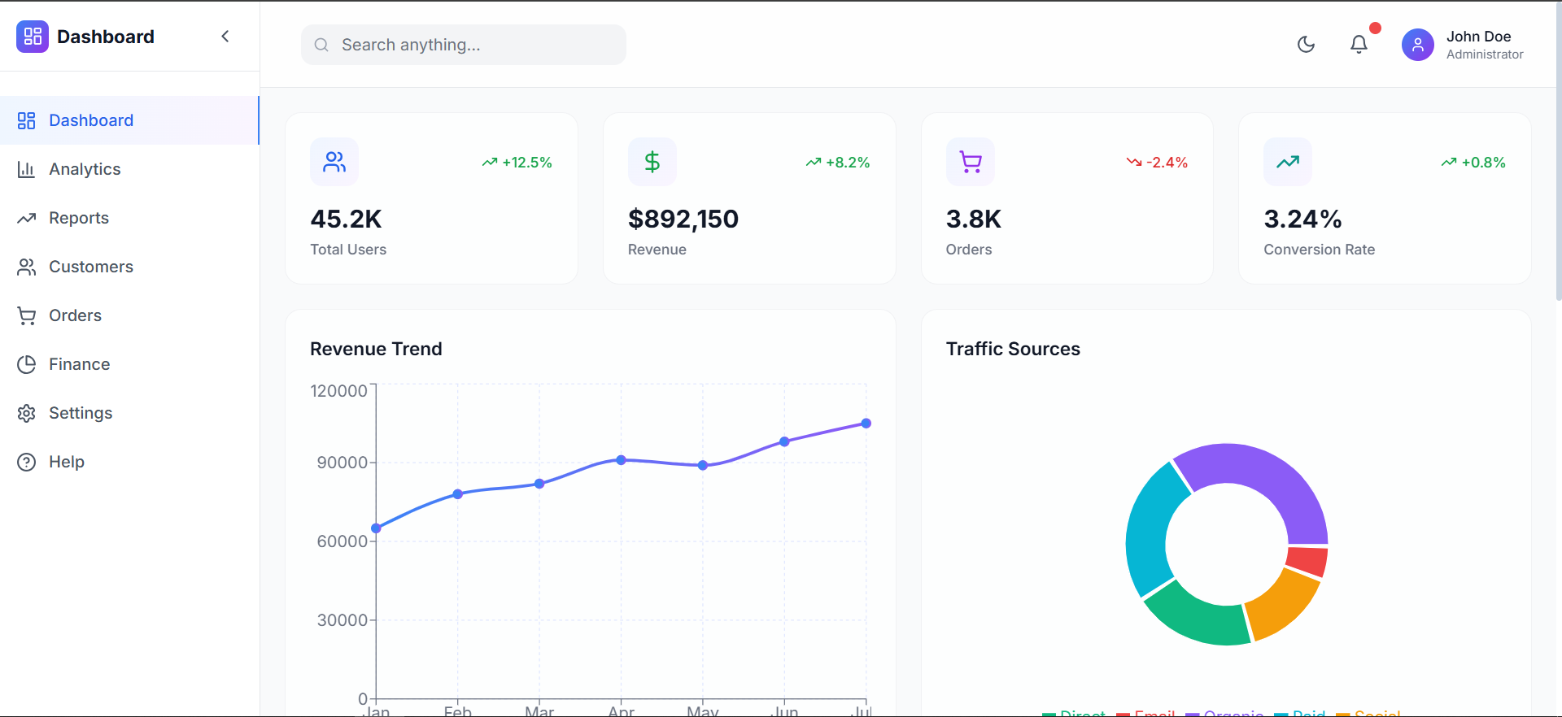
Task: Go to the Reports page
Action: click(129, 218)
